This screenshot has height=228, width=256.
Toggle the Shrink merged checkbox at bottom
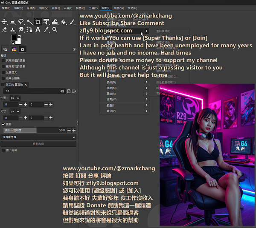tap(3, 150)
